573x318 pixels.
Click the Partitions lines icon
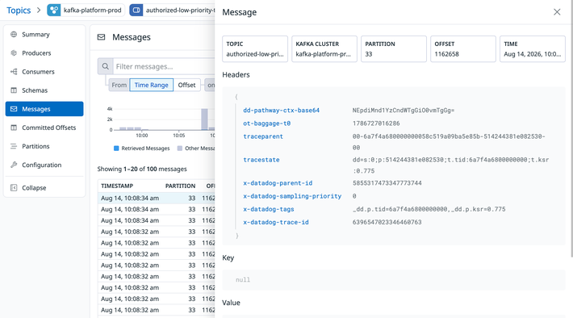coord(14,146)
